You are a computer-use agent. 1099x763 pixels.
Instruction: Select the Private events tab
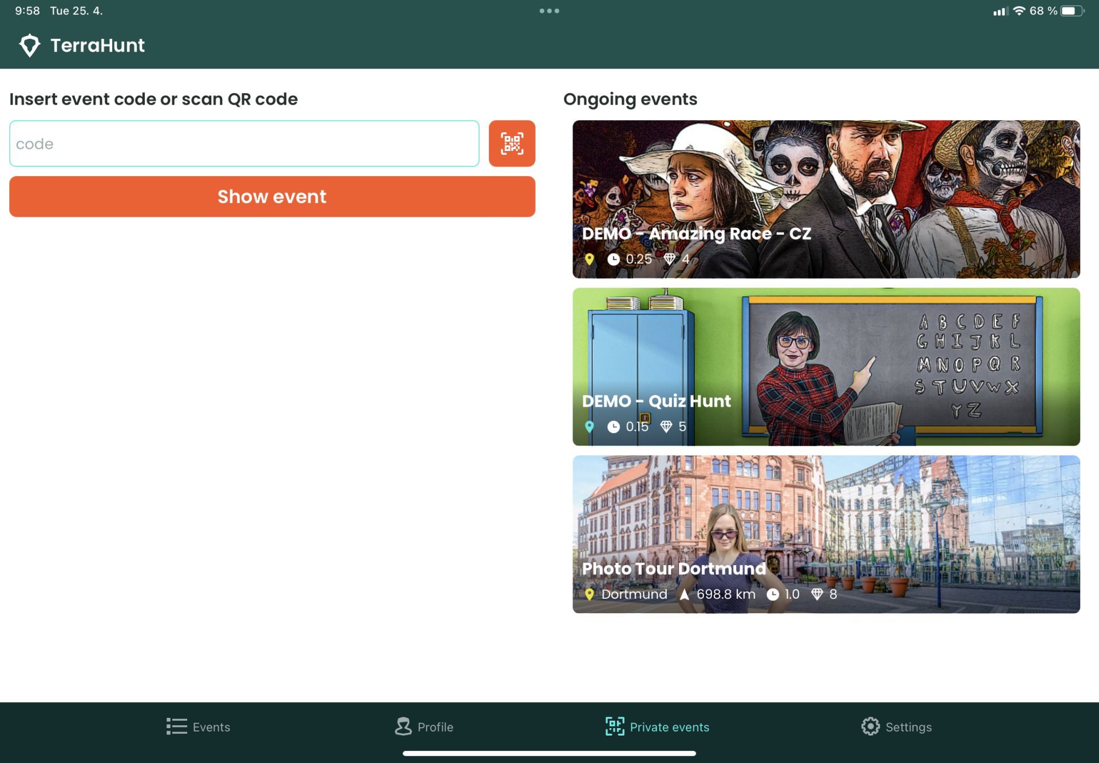point(657,726)
